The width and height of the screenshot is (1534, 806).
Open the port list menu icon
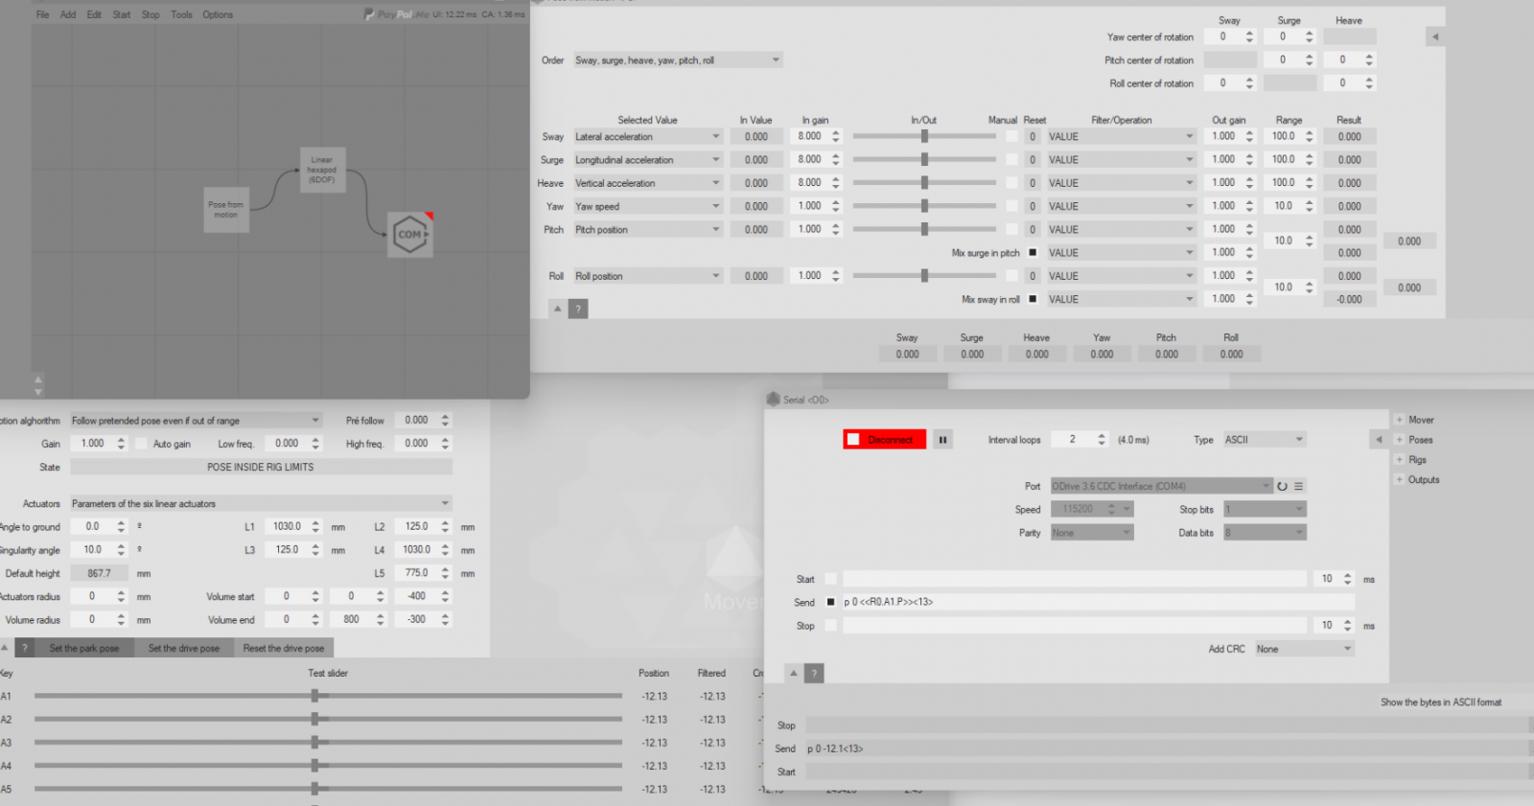click(1298, 486)
